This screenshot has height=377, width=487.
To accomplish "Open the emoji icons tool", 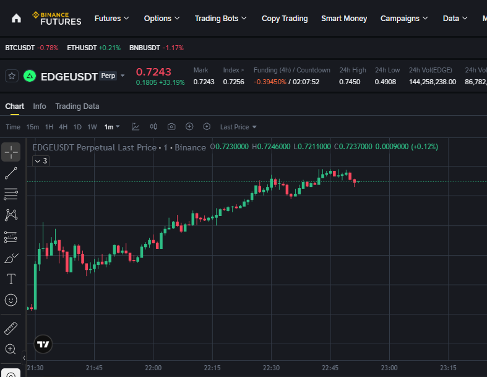I will click(11, 300).
